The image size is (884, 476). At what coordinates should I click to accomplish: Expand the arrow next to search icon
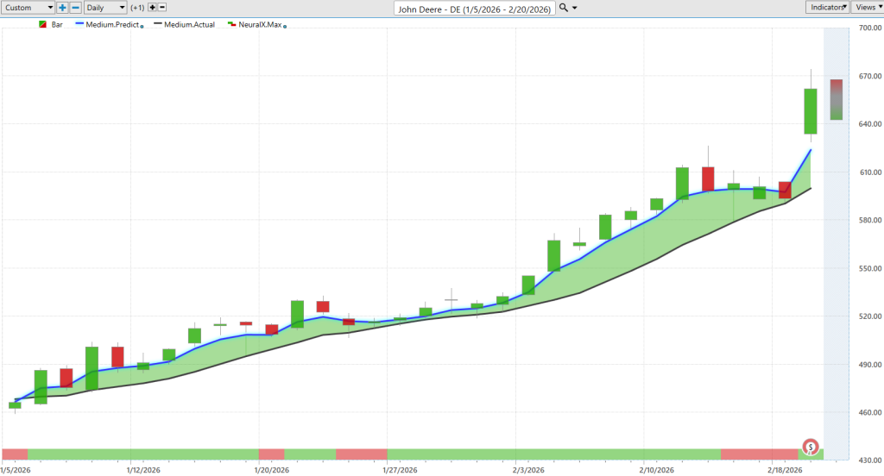click(x=574, y=8)
